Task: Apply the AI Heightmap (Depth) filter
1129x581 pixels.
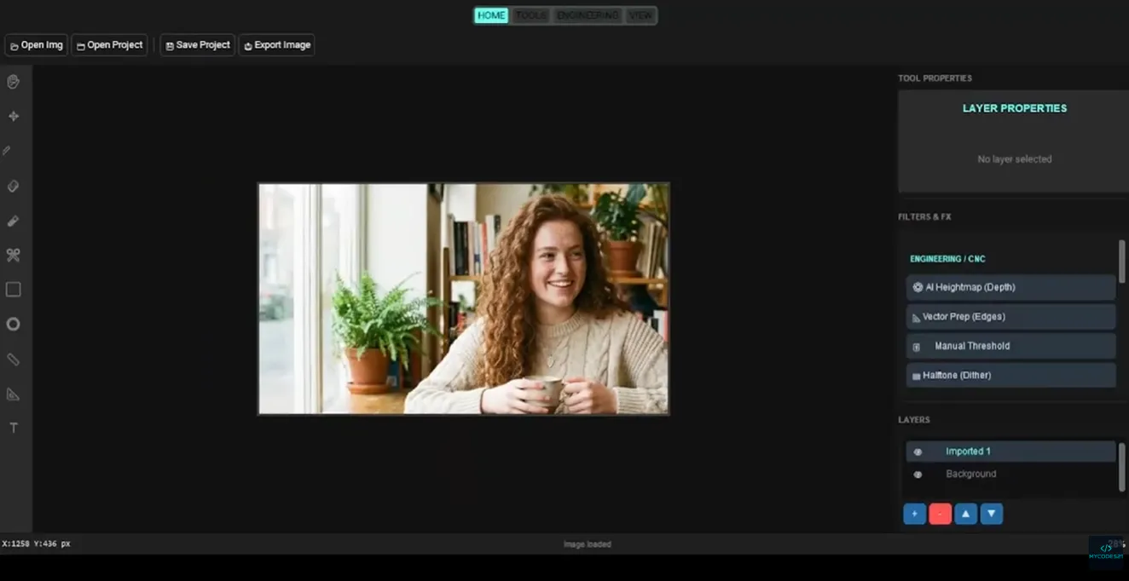Action: [x=1010, y=287]
